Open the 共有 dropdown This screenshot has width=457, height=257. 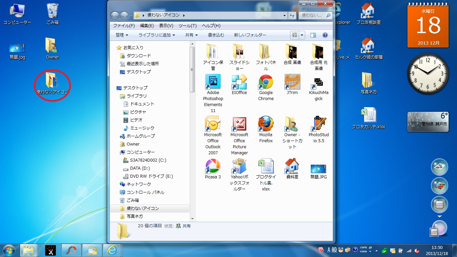pos(191,35)
